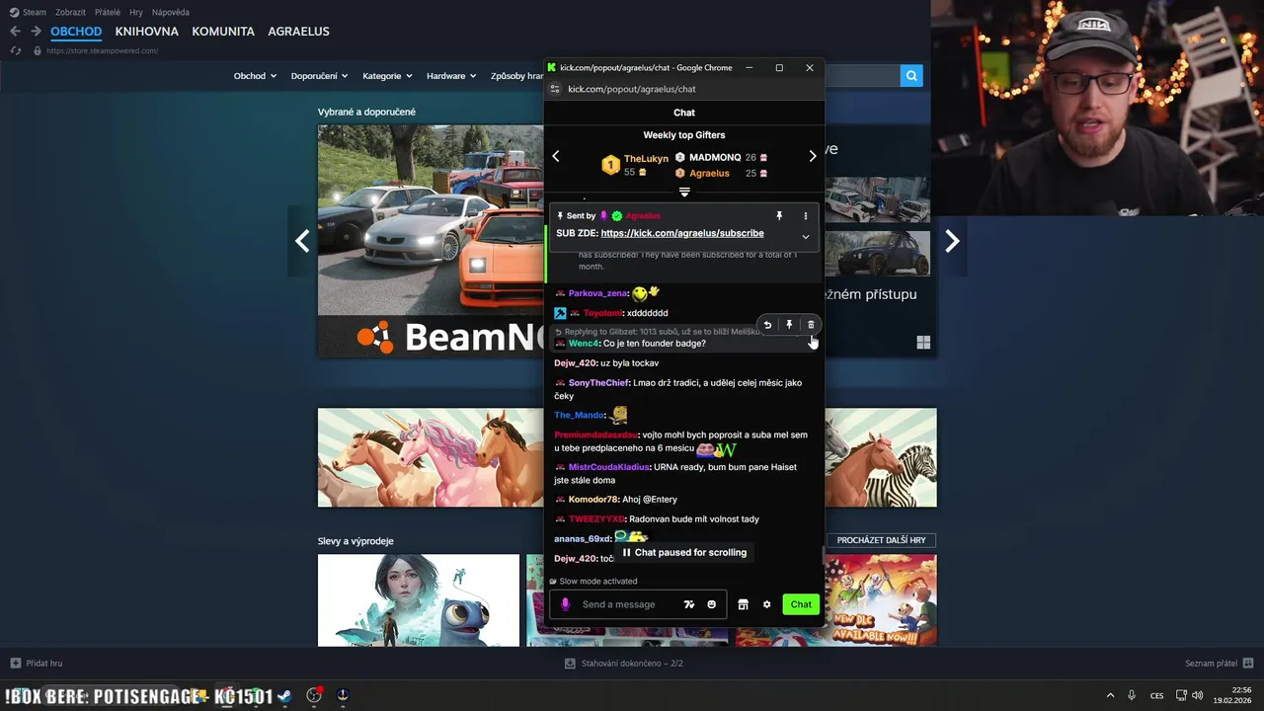Click the Premiumdadaaxdau username in chat
Viewport: 1264px width, 711px height.
(595, 434)
